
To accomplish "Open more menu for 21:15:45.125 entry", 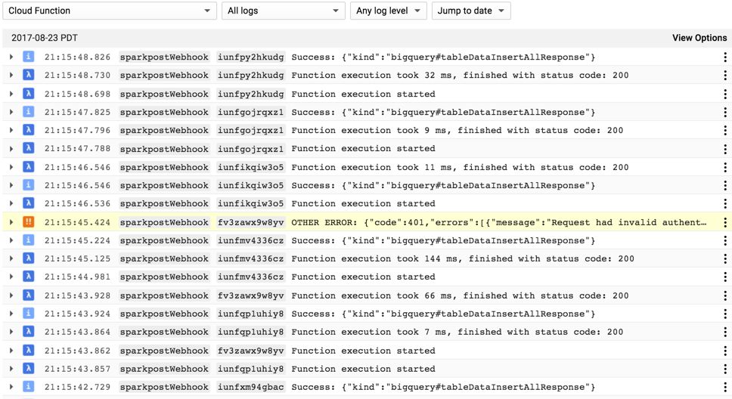I will click(724, 258).
